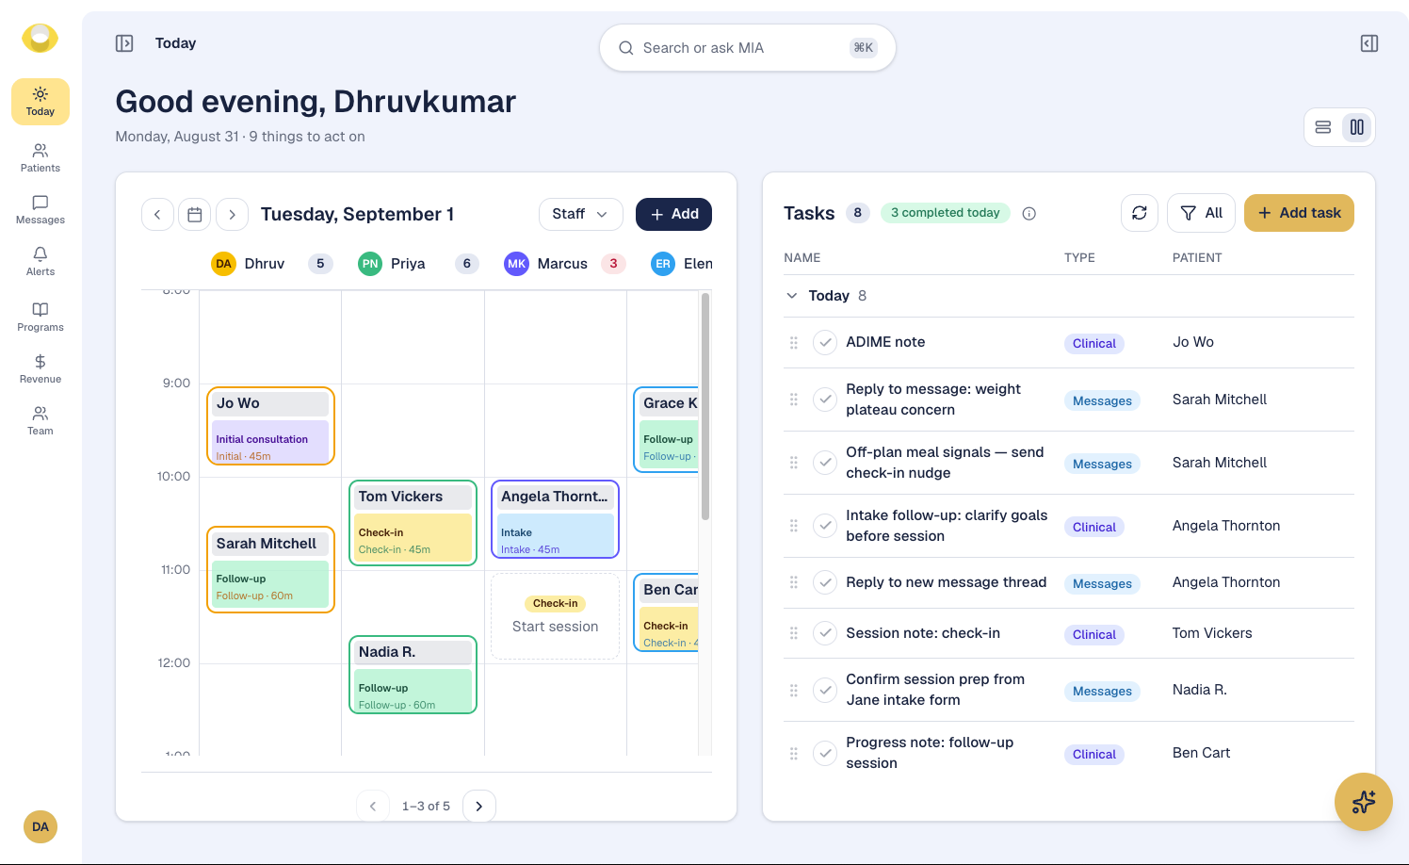Complete Session note: check-in task
Viewport: 1409px width, 865px height.
tap(825, 633)
